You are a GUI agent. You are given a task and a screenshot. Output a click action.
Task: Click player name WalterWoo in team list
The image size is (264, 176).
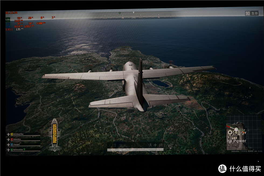(x=17, y=139)
